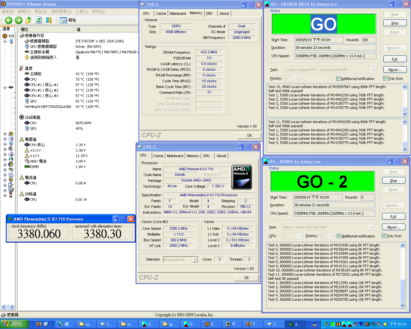The width and height of the screenshot is (411, 329).
Task: Click the EVEREST folder-up arrow icon
Action: coord(29,20)
